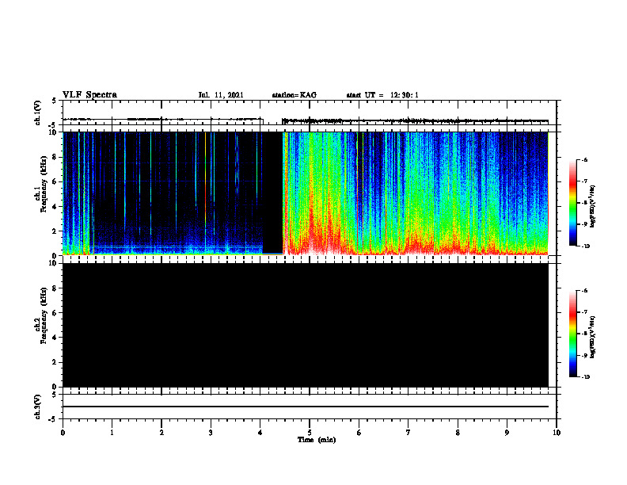Screen dimensions: 627x485
Task: Click the time axis tick label "2"
Action: coord(161,433)
